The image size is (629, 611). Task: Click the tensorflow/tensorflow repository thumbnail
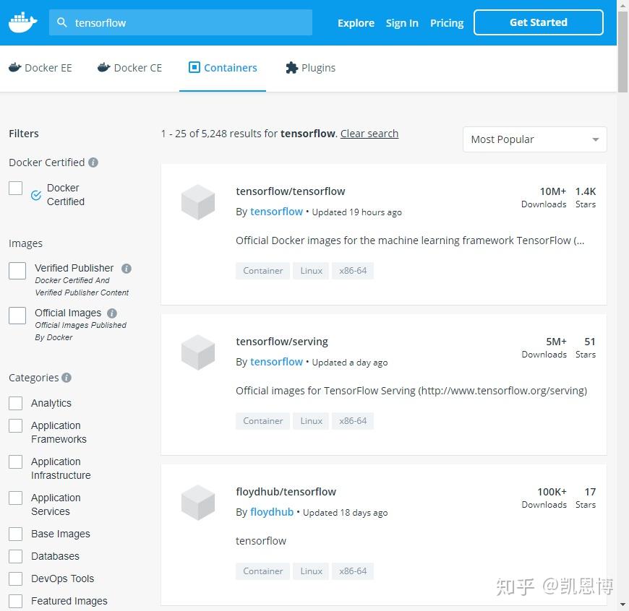pyautogui.click(x=198, y=202)
